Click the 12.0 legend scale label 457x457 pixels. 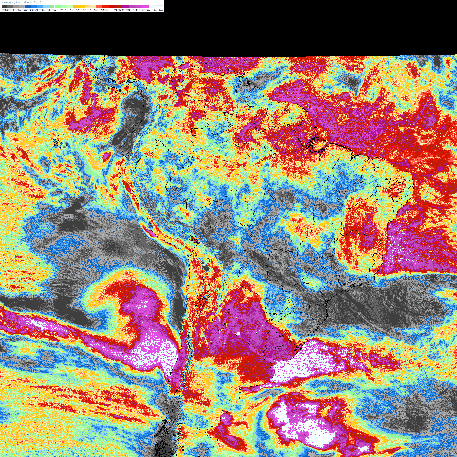coord(148,10)
